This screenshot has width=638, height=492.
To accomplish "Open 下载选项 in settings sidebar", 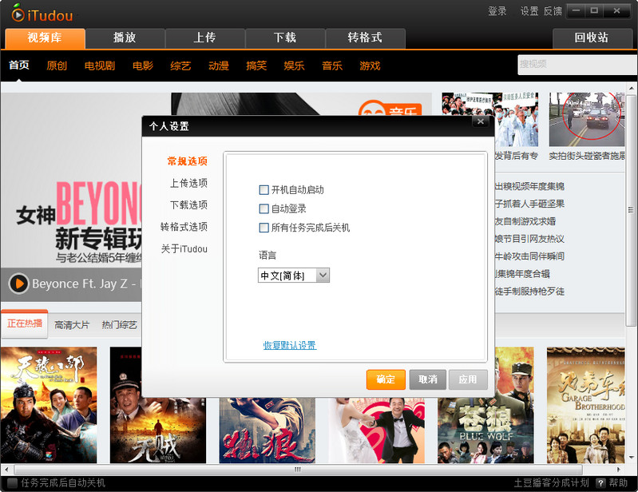I will pos(188,204).
